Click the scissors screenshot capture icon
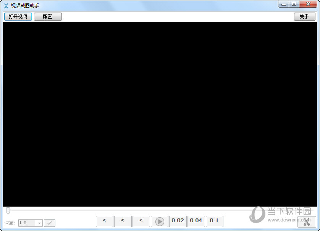Screen dimensions: 320x231 307,221
